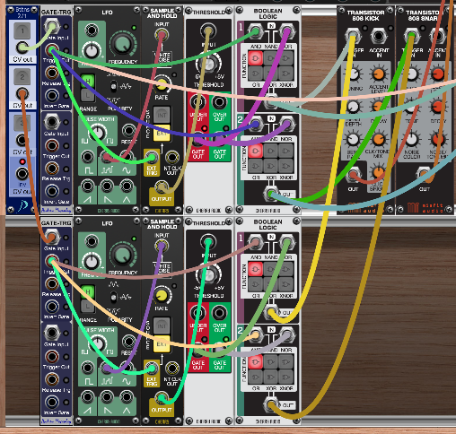Push button 2 on the Bttns module

click(x=22, y=77)
